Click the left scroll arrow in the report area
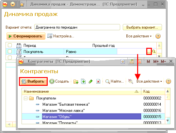The image size is (176, 133). click(x=9, y=124)
